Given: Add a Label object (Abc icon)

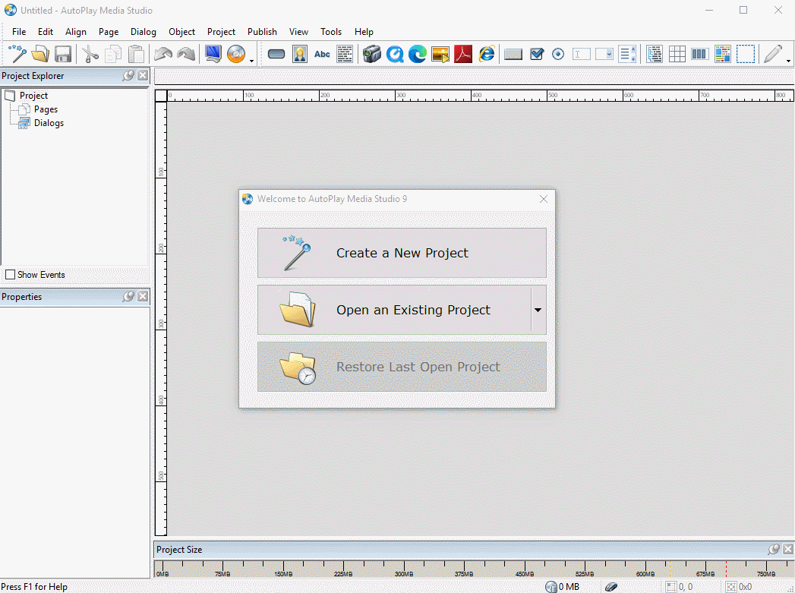Looking at the screenshot, I should point(322,54).
